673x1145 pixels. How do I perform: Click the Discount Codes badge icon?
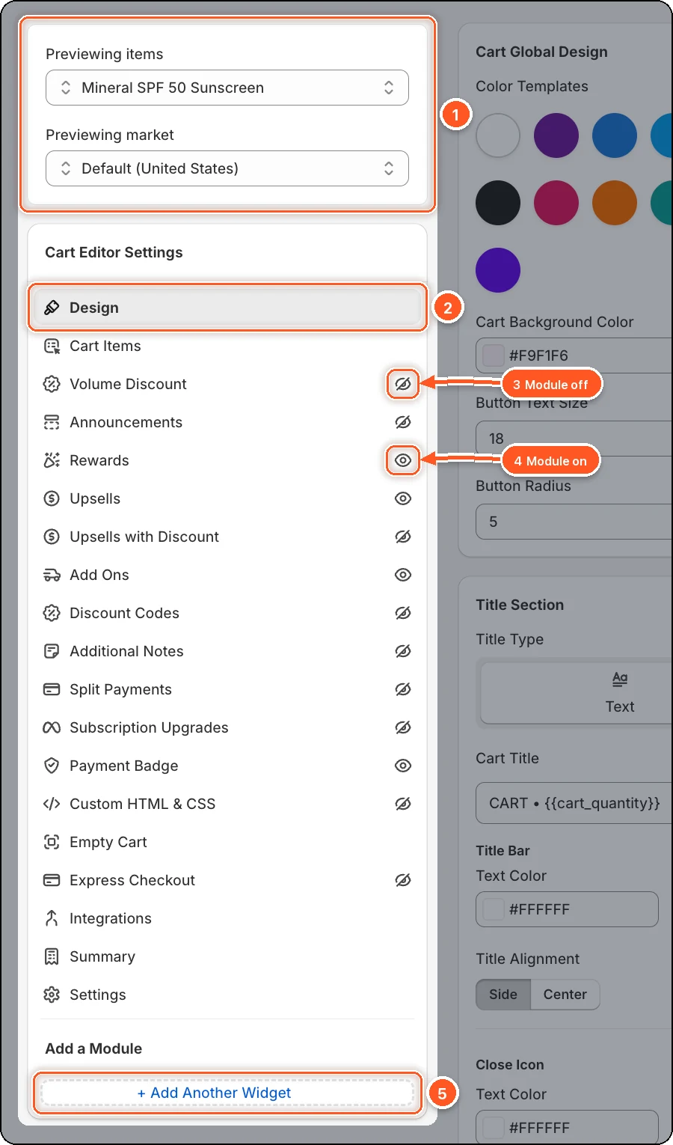[x=52, y=613]
